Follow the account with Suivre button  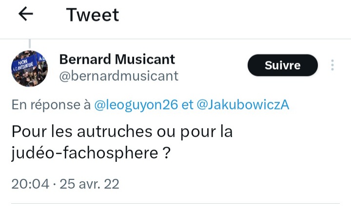coord(282,65)
